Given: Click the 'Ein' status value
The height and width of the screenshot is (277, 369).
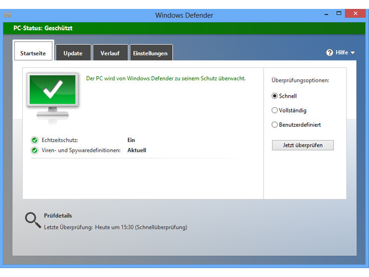Looking at the screenshot, I should coord(131,140).
